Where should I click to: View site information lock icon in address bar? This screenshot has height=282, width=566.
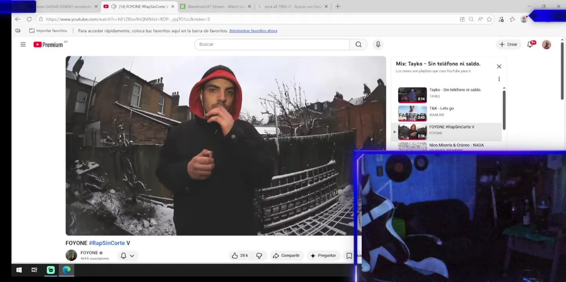tap(41, 19)
